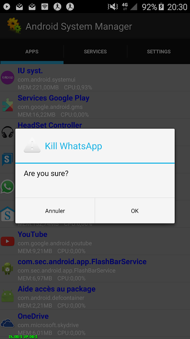
Task: Select com.sec.android.app.FlashBarService entry
Action: pyautogui.click(x=95, y=269)
